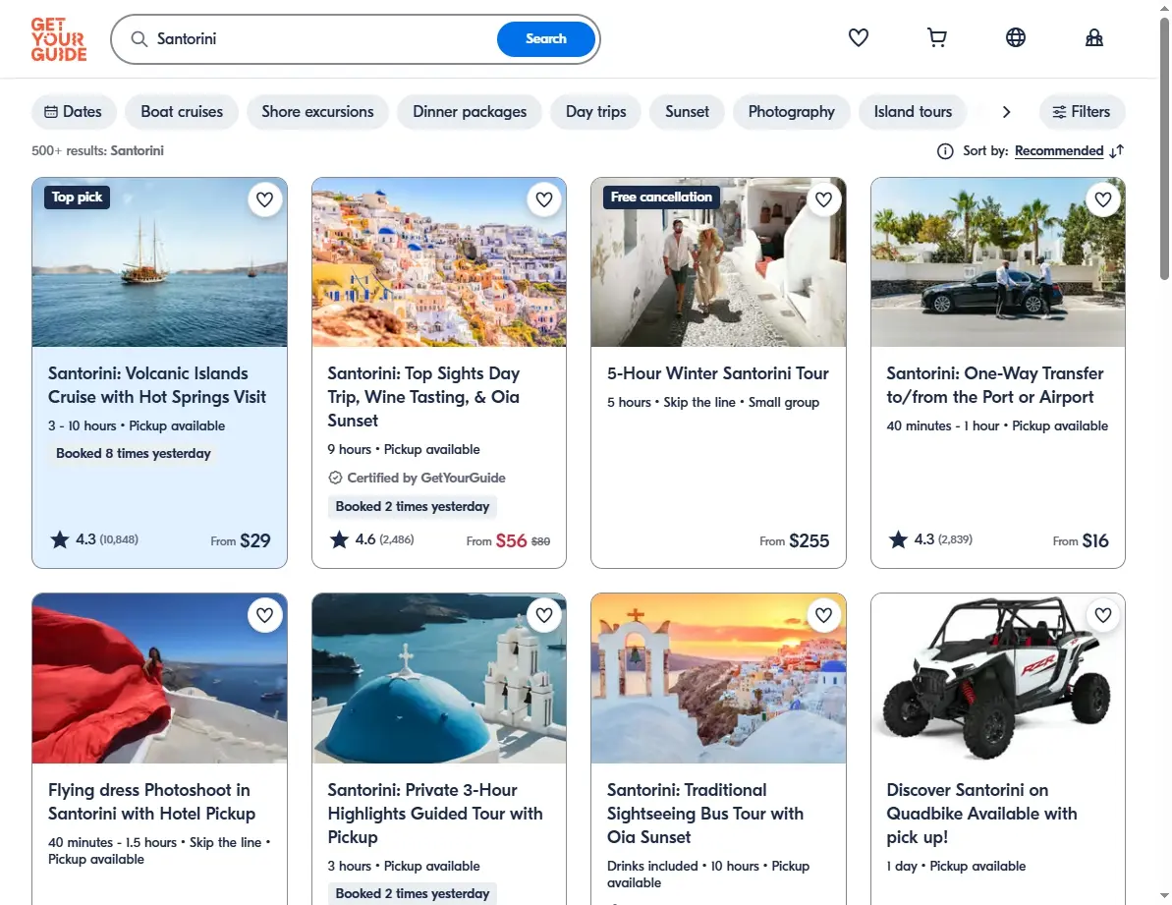Select the Dinner packages filter chip

coord(470,112)
